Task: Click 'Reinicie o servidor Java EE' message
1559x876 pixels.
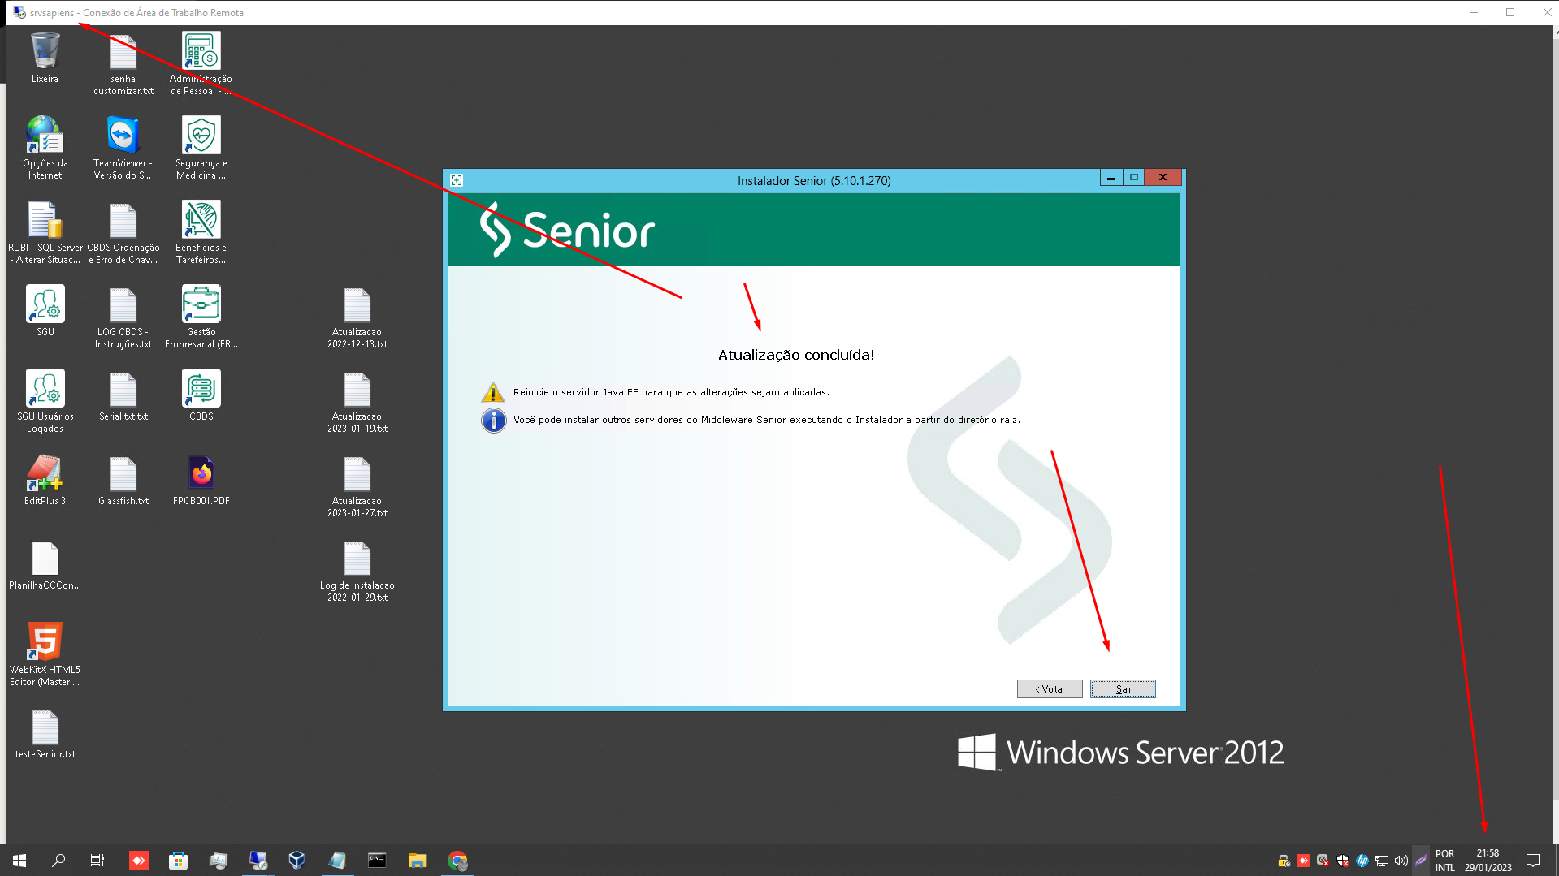Action: (x=671, y=392)
